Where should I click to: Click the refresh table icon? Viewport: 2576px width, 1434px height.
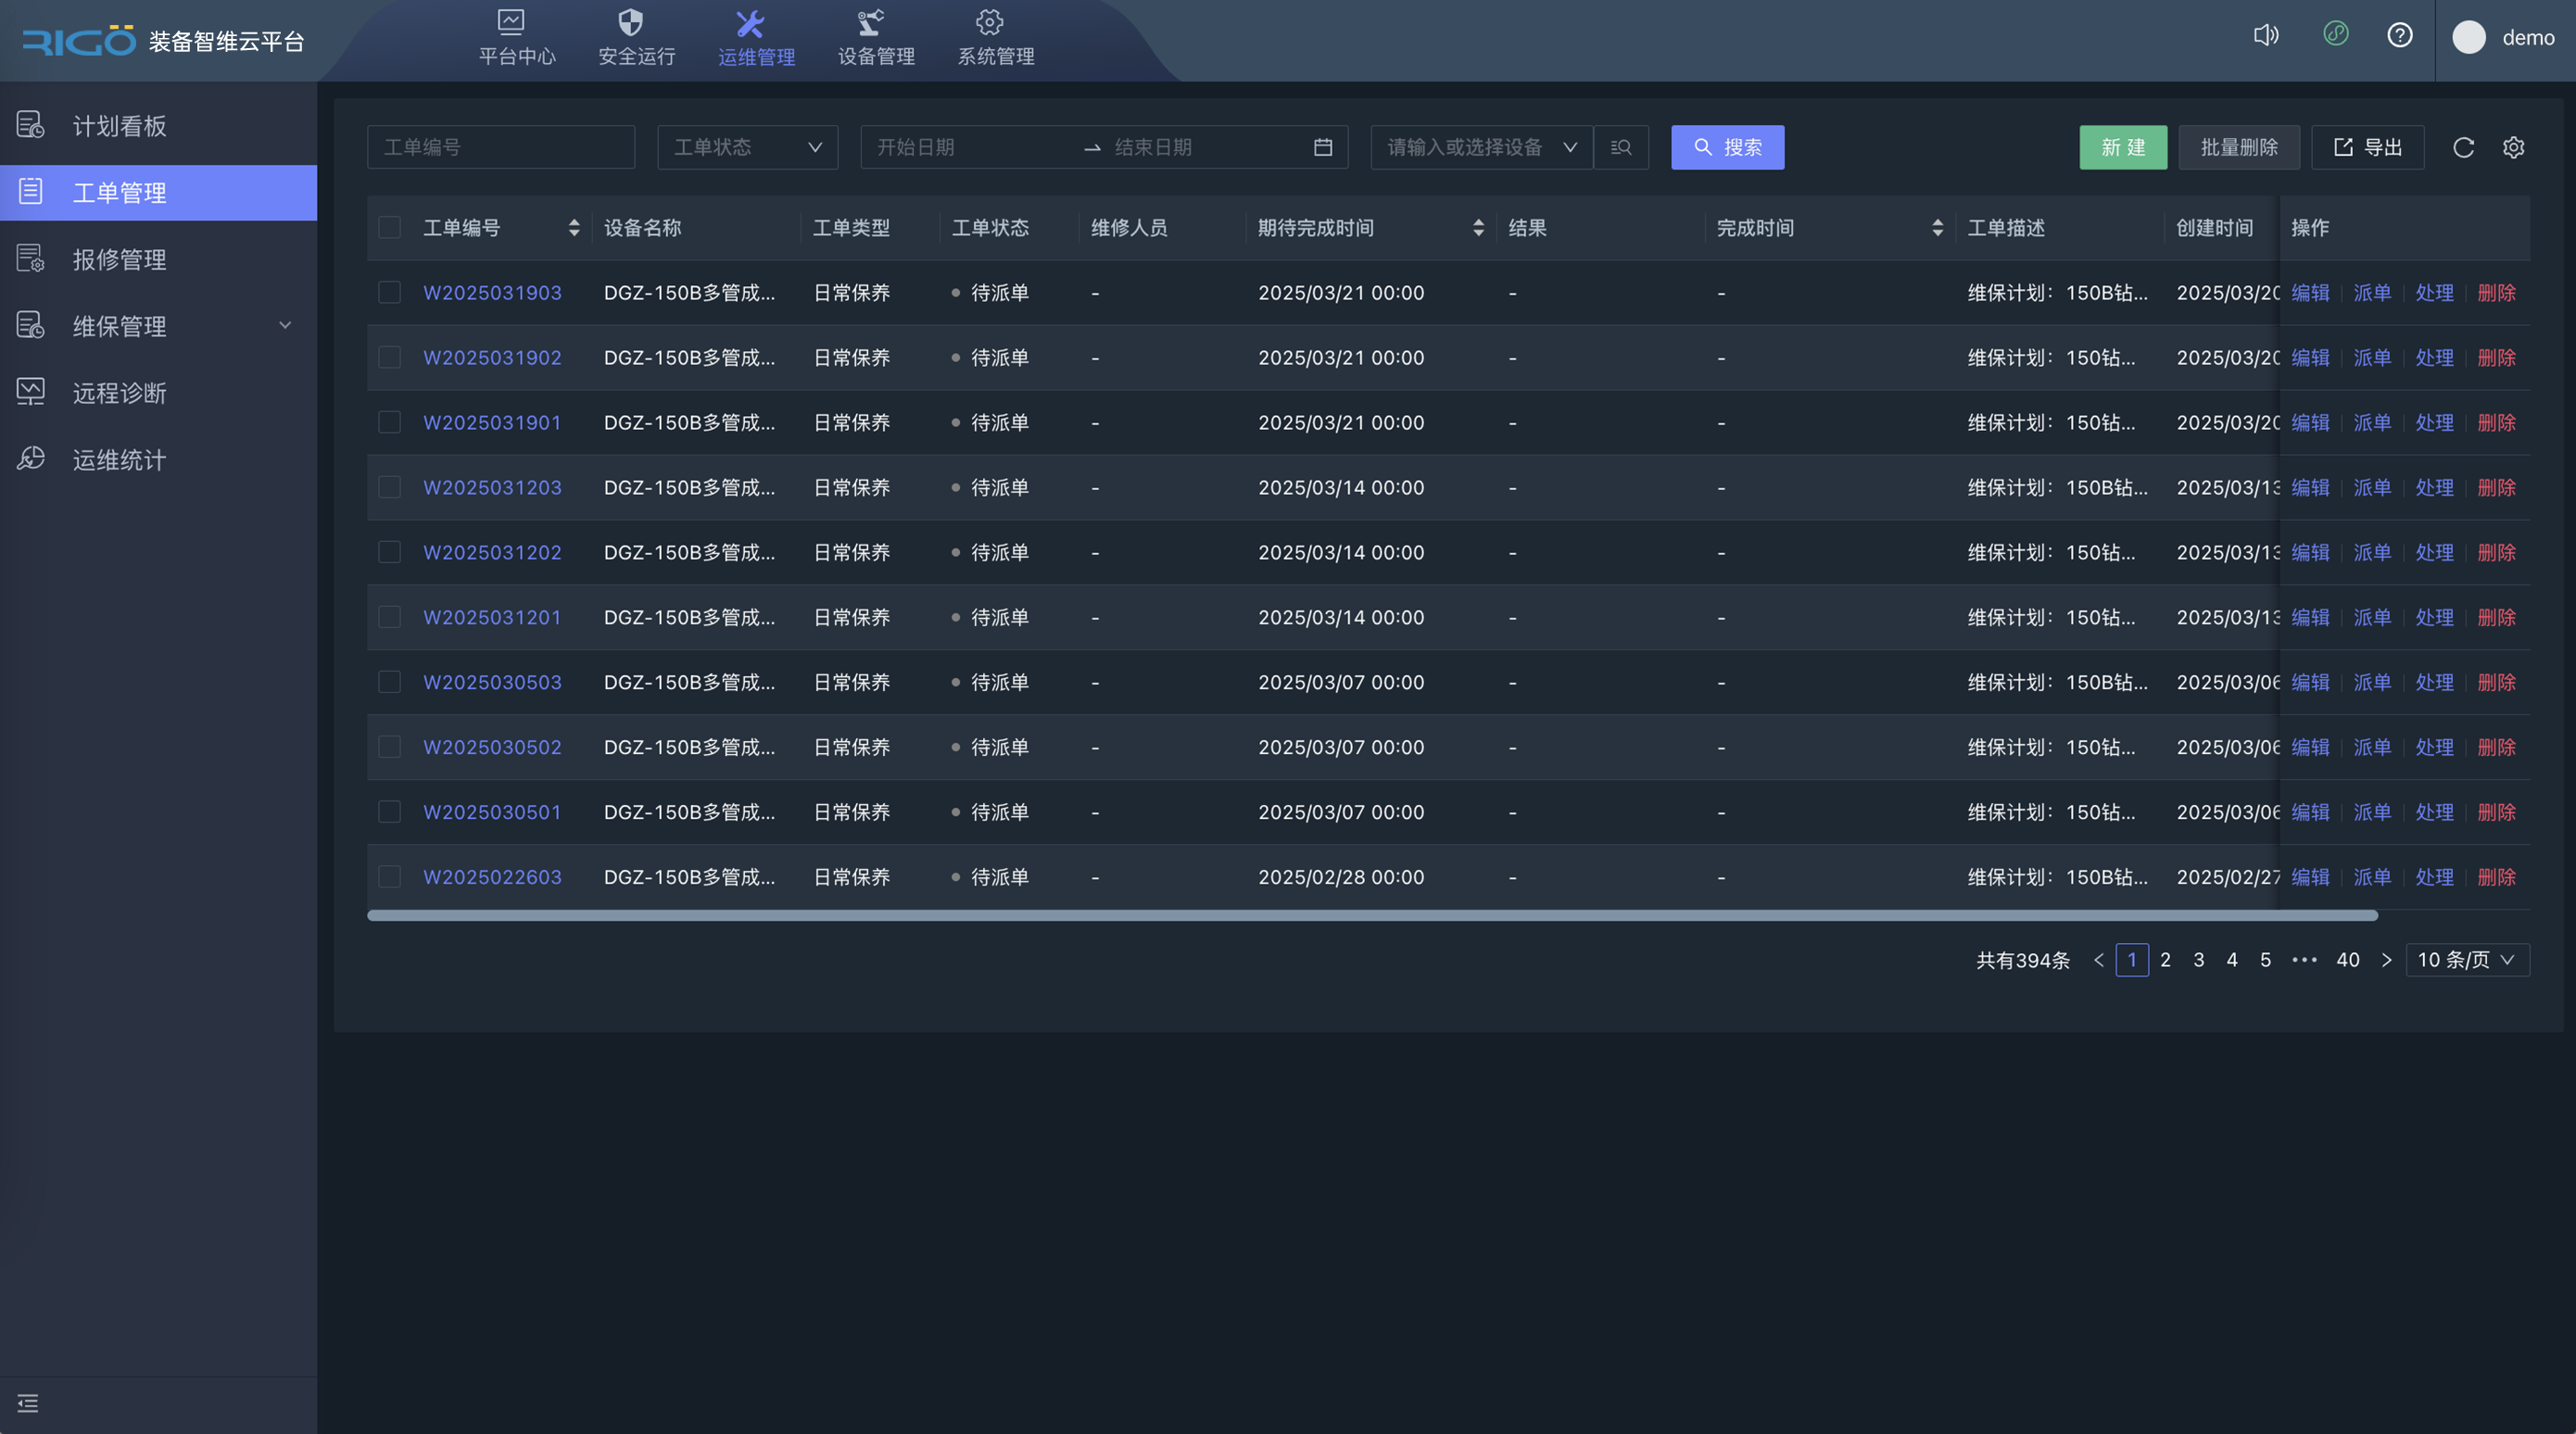[x=2463, y=148]
